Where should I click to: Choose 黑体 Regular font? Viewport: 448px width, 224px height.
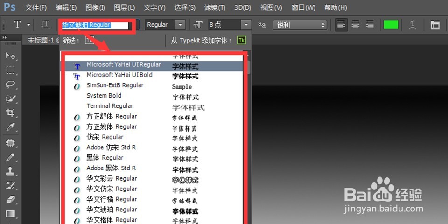[154, 159]
